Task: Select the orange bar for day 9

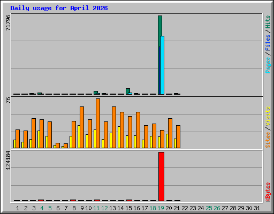Action: pyautogui.click(x=82, y=127)
